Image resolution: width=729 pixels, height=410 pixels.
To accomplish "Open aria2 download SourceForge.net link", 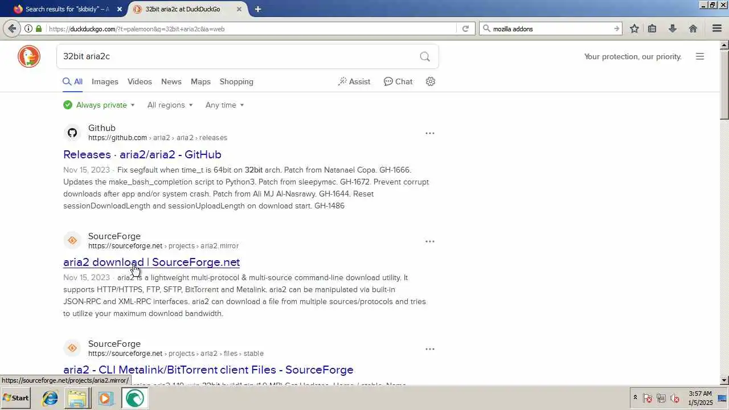I will [151, 262].
